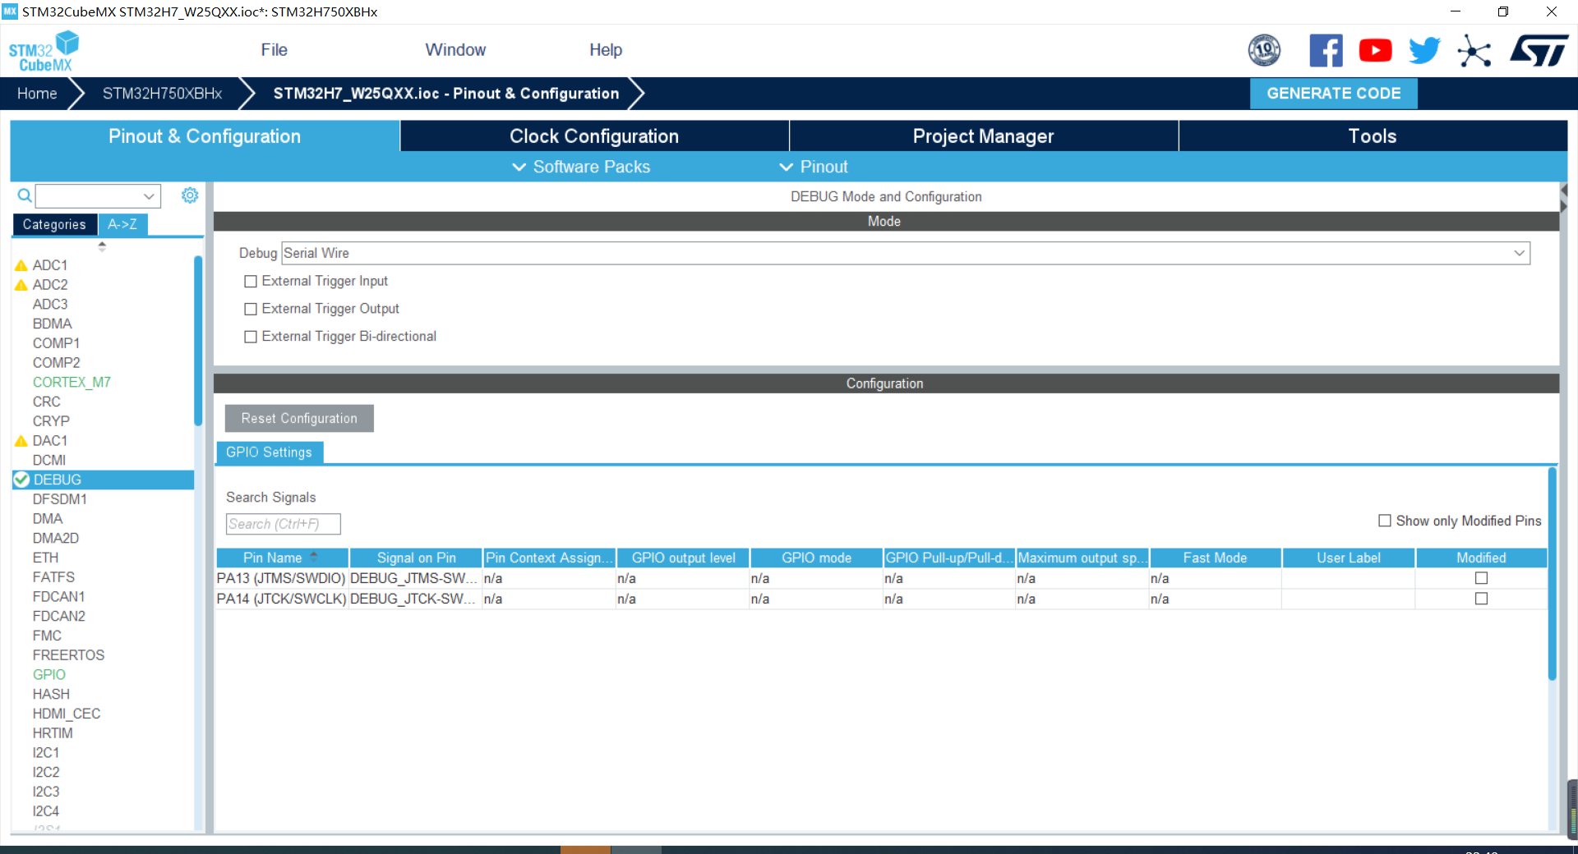
Task: Select HDMI_CEC in the list
Action: (x=67, y=714)
